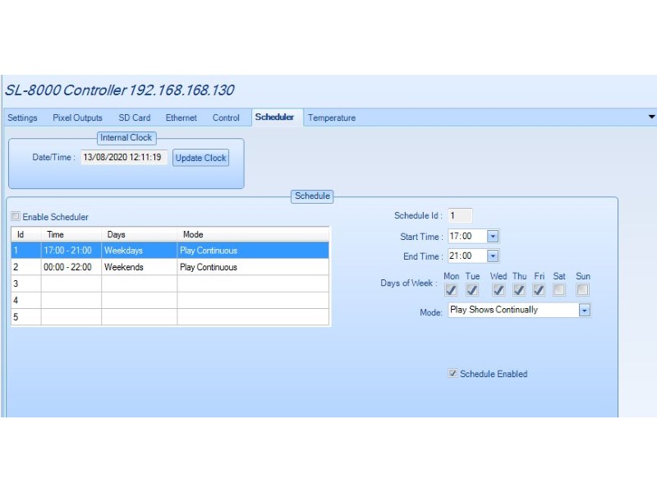The height and width of the screenshot is (493, 657).
Task: Expand the Mode dropdown
Action: click(x=585, y=311)
